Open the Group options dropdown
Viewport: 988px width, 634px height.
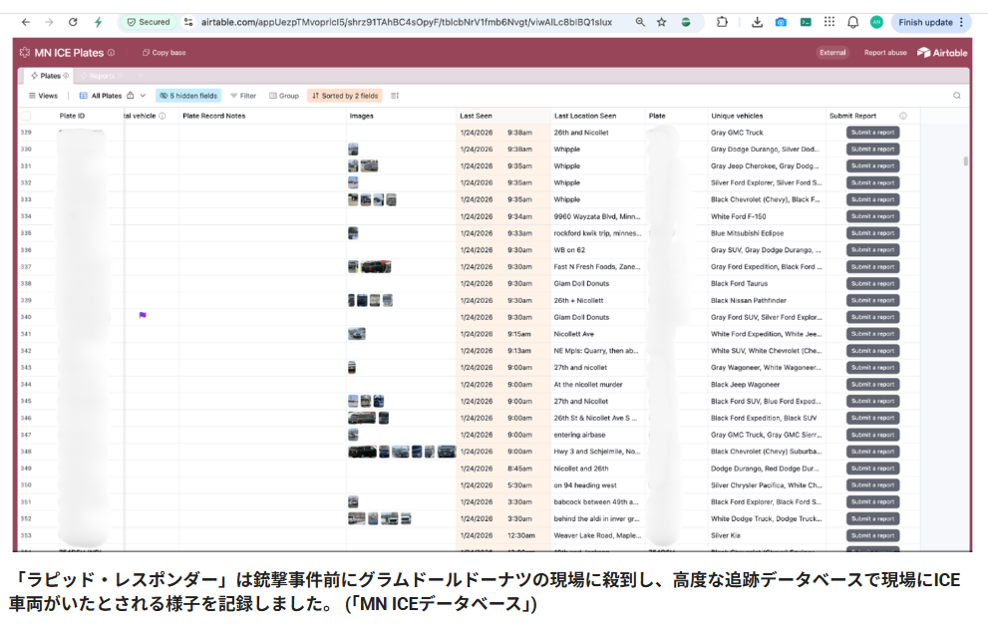[283, 96]
